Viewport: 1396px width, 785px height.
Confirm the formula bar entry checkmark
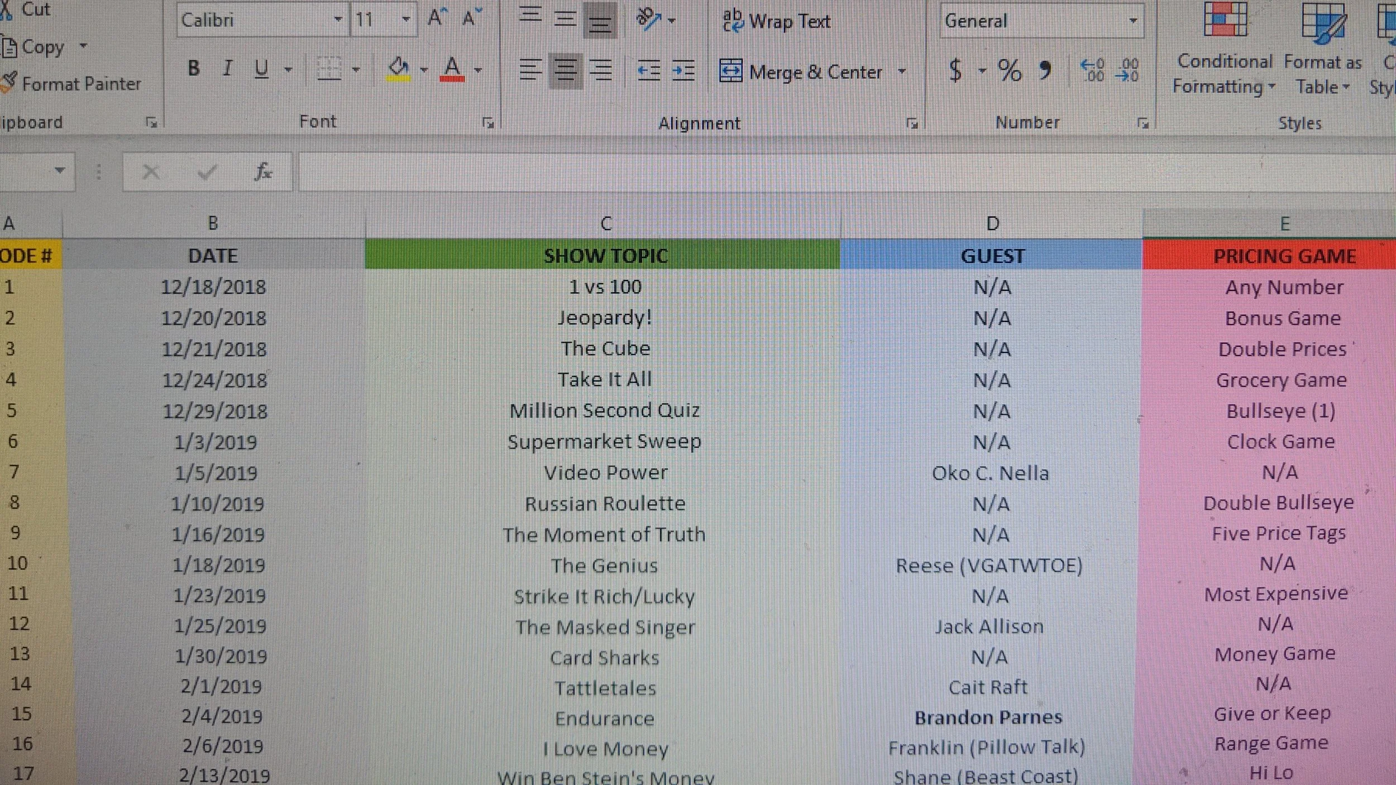[206, 172]
